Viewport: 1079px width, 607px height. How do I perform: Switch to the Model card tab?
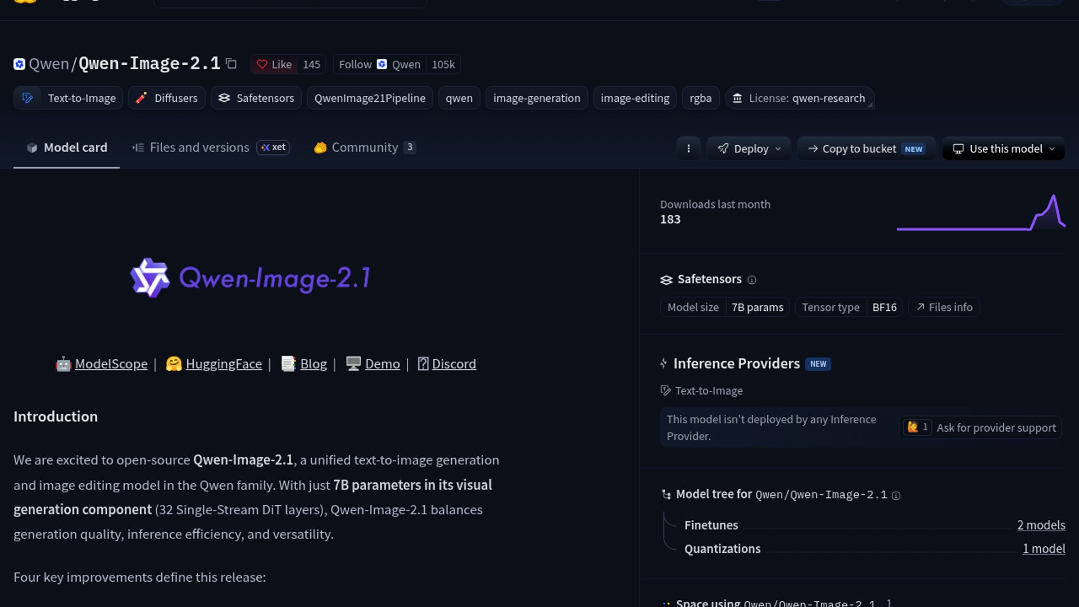(66, 148)
